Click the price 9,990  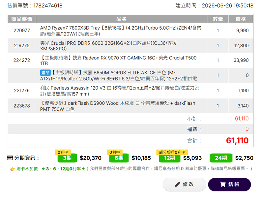click(x=243, y=31)
